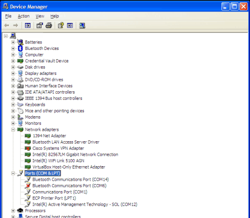Click the Mice and other pointing devices icon
Image resolution: width=250 pixels, height=218 pixels.
tap(20, 111)
